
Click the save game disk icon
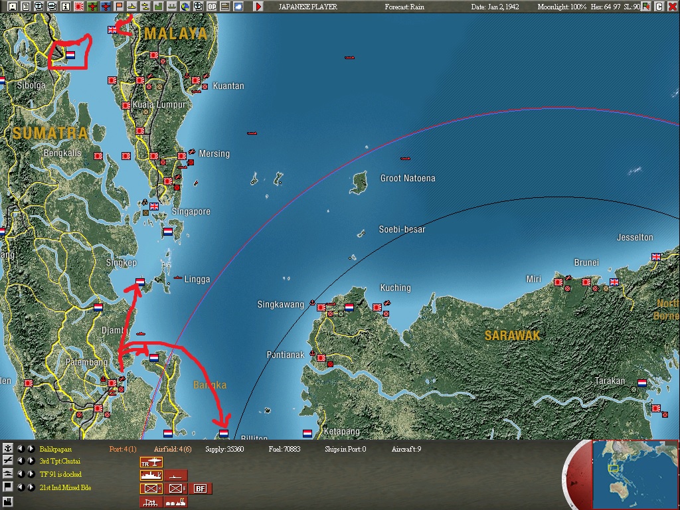[x=13, y=7]
